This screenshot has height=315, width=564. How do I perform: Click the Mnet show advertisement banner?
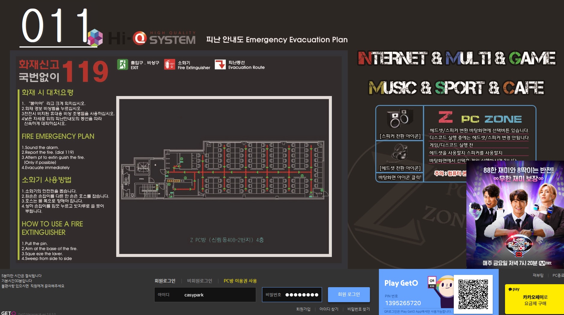tap(515, 214)
